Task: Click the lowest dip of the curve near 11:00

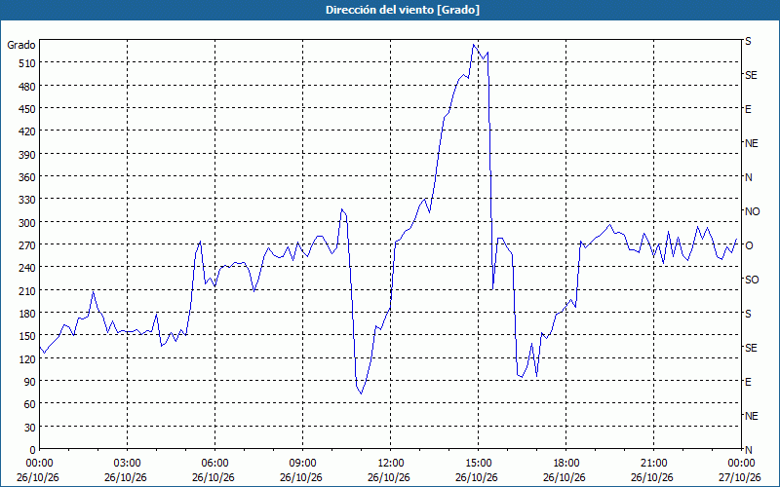Action: tap(361, 393)
